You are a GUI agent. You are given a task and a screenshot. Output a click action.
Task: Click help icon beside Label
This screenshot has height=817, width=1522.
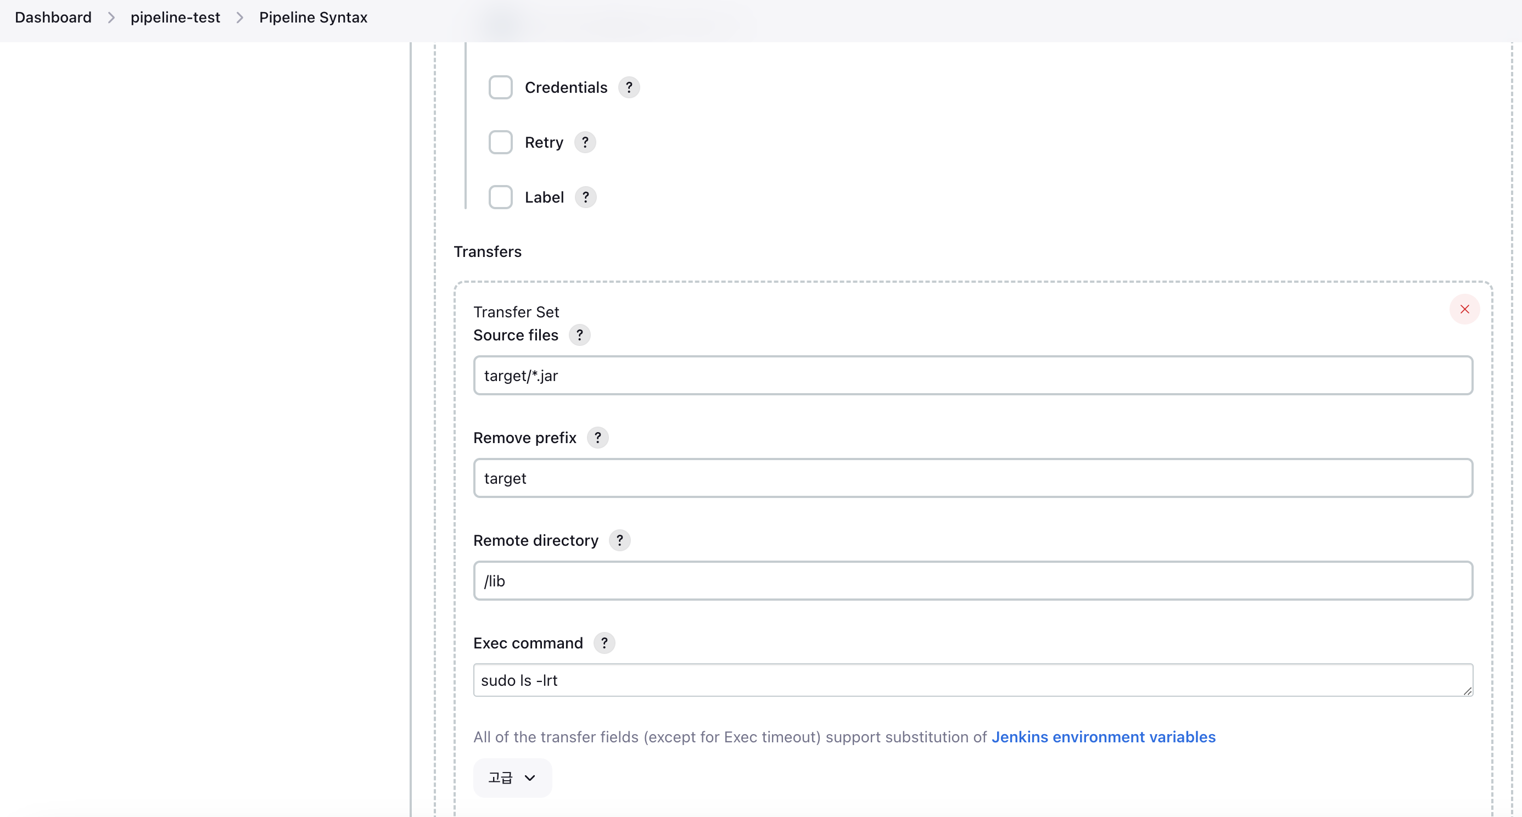click(x=585, y=197)
